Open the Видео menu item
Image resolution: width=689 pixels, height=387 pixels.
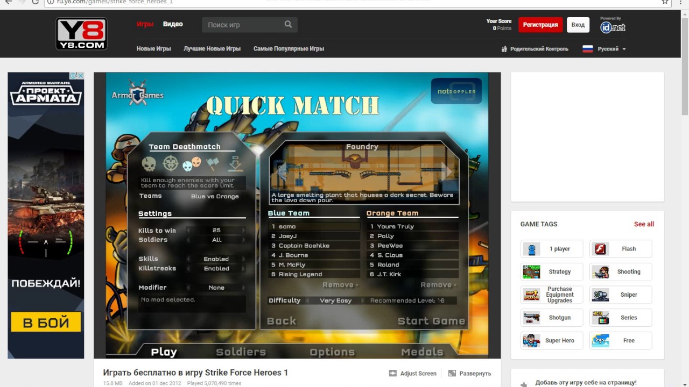173,24
